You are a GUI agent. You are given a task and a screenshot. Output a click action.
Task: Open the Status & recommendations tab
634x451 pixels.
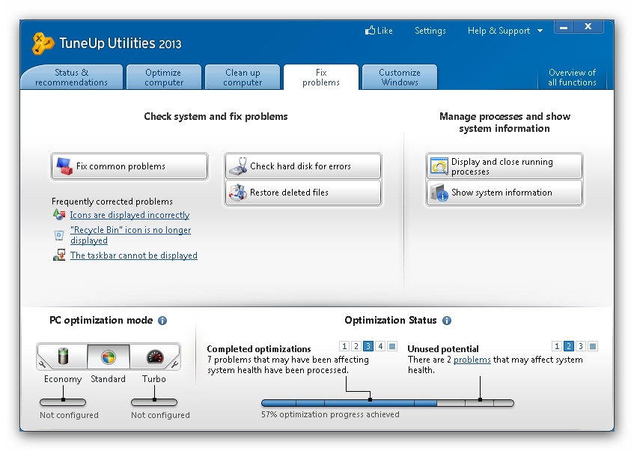click(x=72, y=77)
